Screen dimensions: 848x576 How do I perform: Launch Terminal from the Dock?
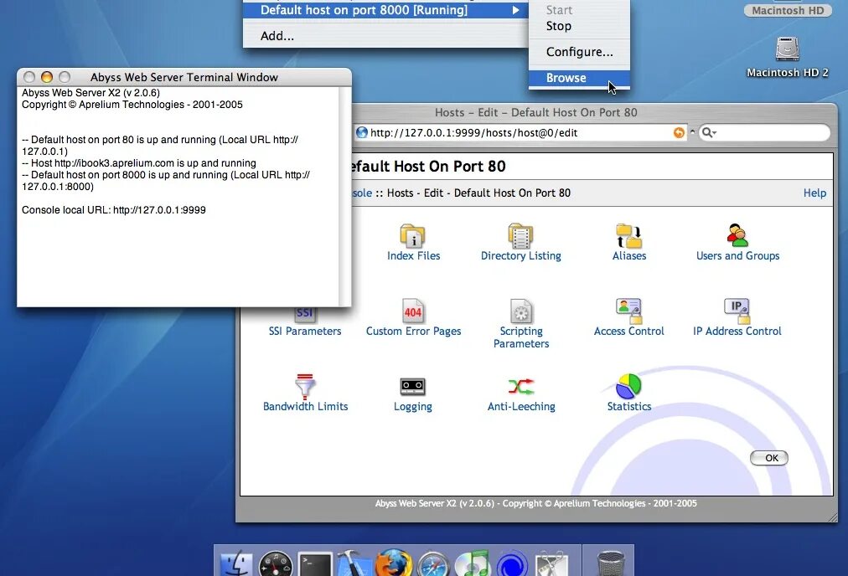315,565
